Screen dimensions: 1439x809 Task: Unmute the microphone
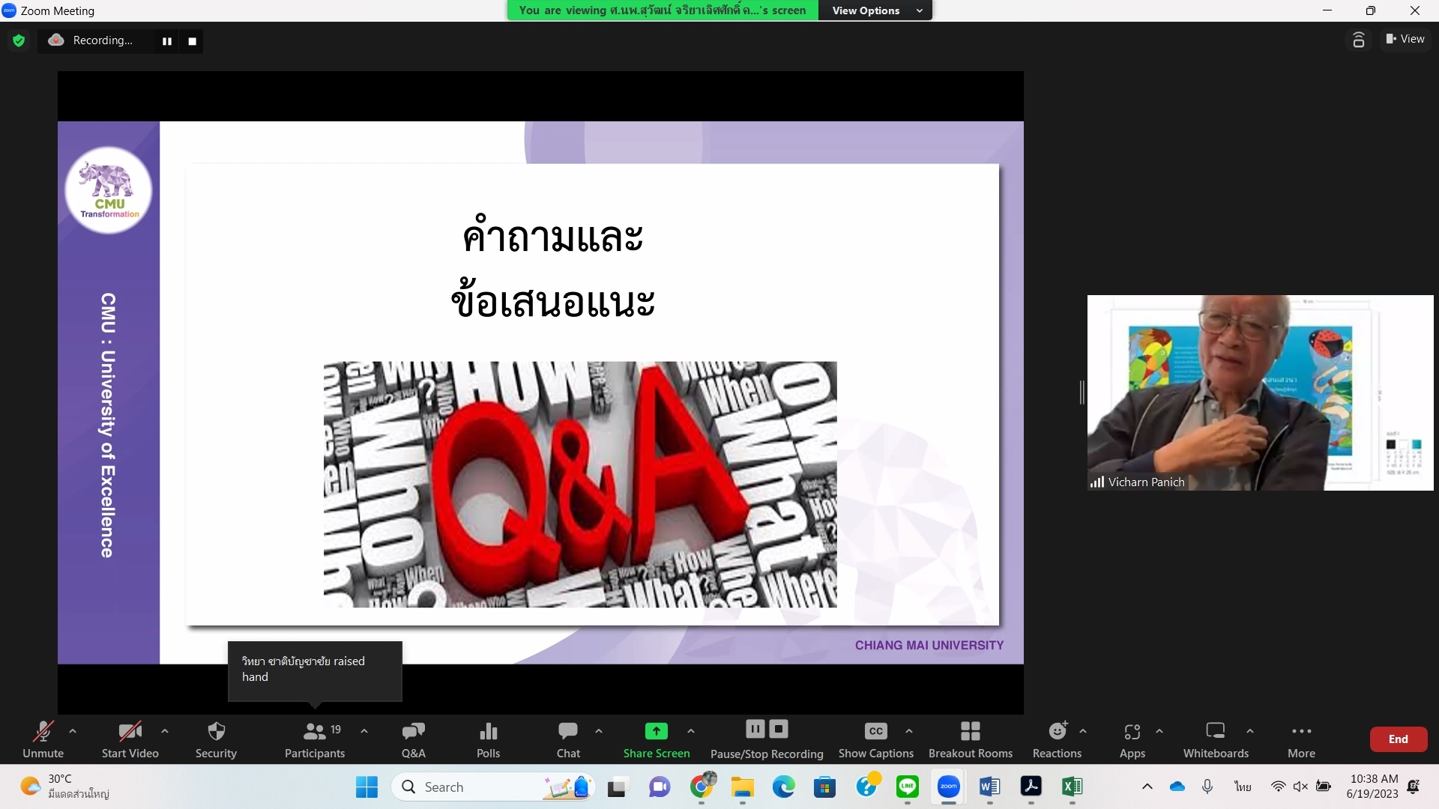click(43, 739)
